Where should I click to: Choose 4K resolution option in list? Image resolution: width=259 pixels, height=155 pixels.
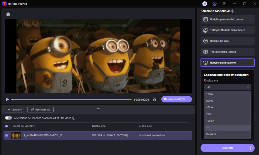(228, 127)
